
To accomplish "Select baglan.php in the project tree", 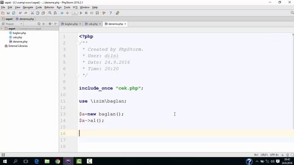I will 19,33.
